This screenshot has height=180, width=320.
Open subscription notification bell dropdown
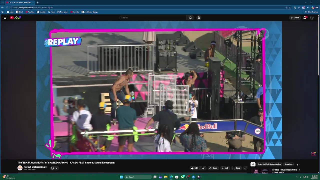point(54,168)
